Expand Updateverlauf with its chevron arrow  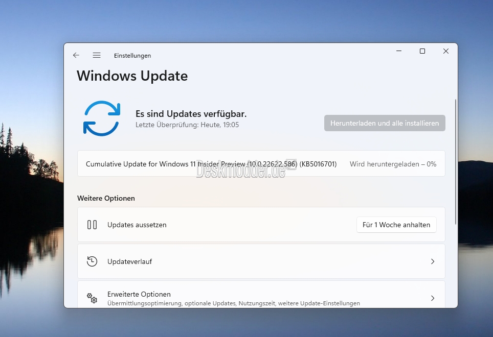(433, 261)
